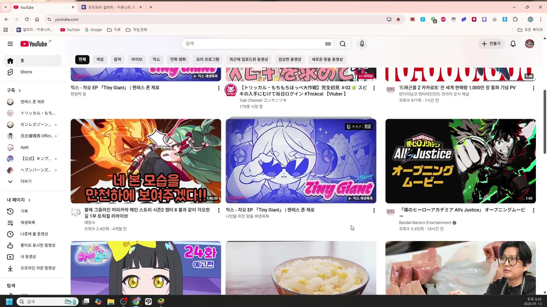Screen dimensions: 547x307
Task: Click the install-app icon in address bar
Action: (x=389, y=19)
